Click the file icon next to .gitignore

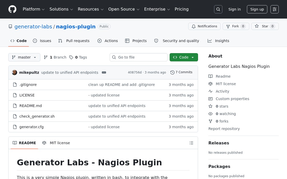coord(15,85)
